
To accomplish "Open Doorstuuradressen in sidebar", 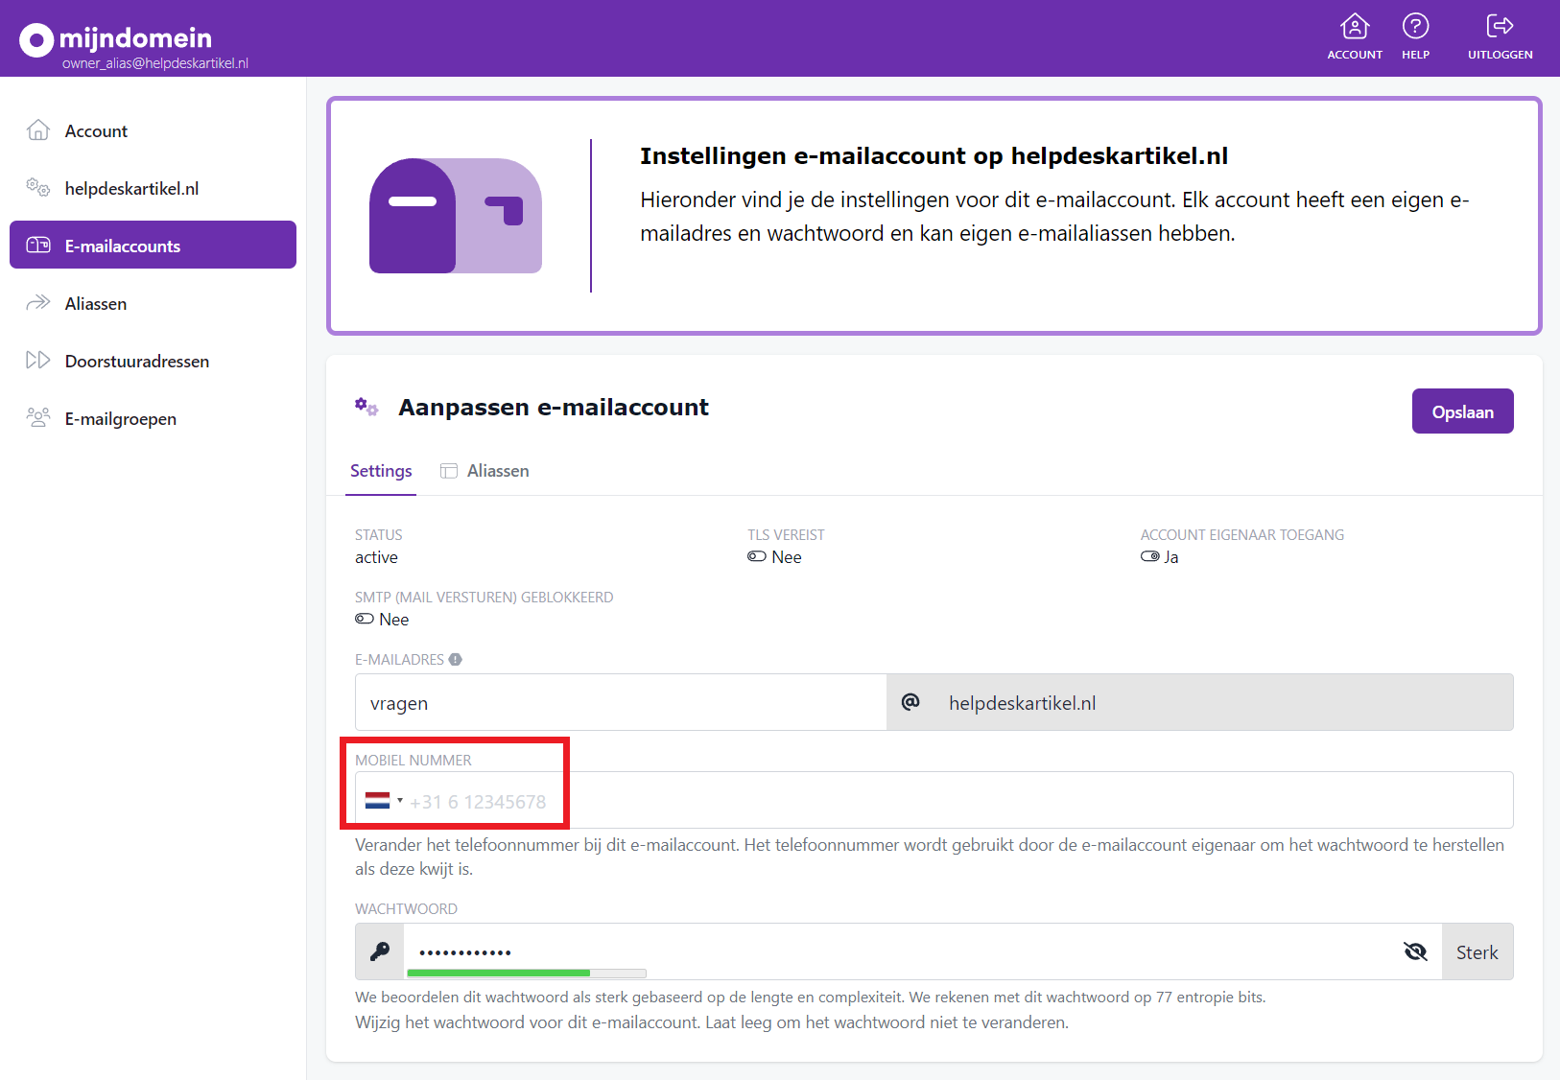I will (x=136, y=362).
